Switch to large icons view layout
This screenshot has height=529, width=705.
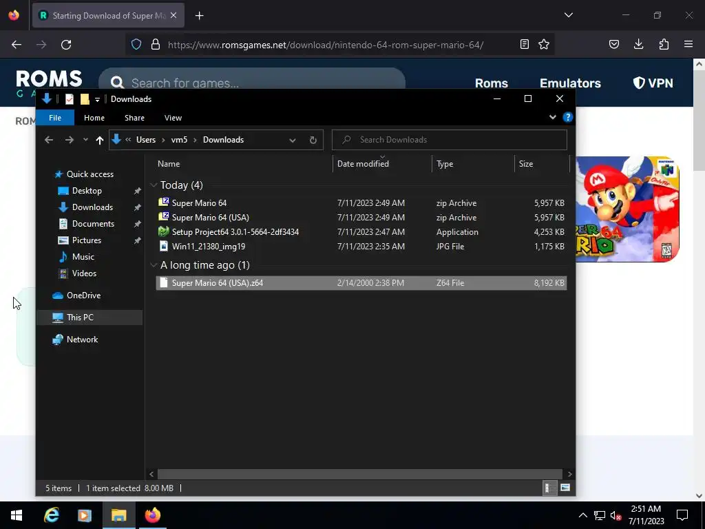(565, 488)
